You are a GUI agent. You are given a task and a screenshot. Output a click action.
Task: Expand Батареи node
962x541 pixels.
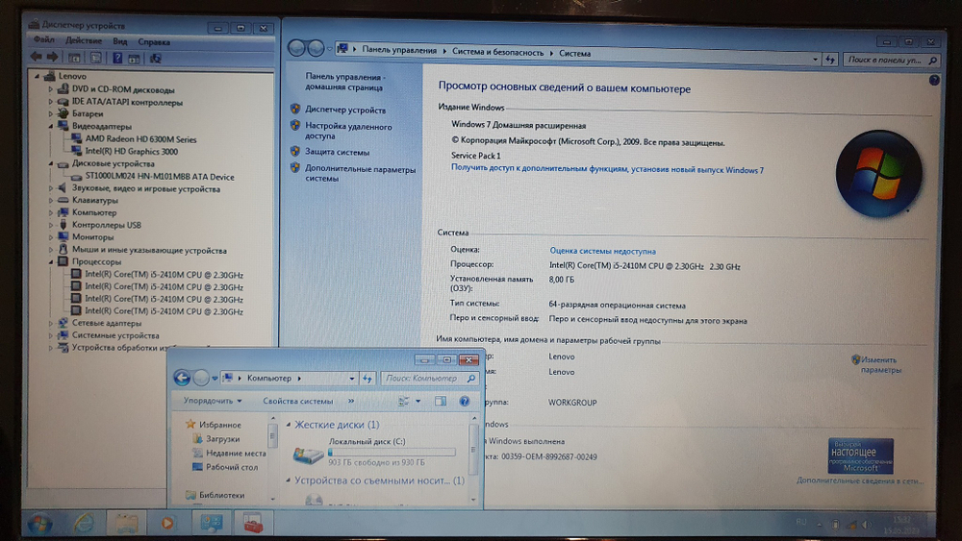click(51, 114)
